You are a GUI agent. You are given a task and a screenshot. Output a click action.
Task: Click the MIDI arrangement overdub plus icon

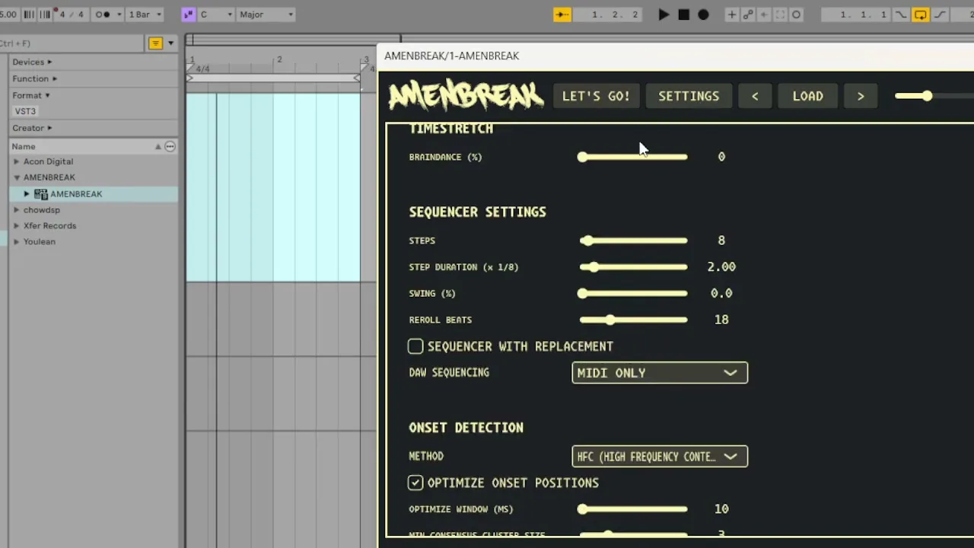click(x=732, y=14)
